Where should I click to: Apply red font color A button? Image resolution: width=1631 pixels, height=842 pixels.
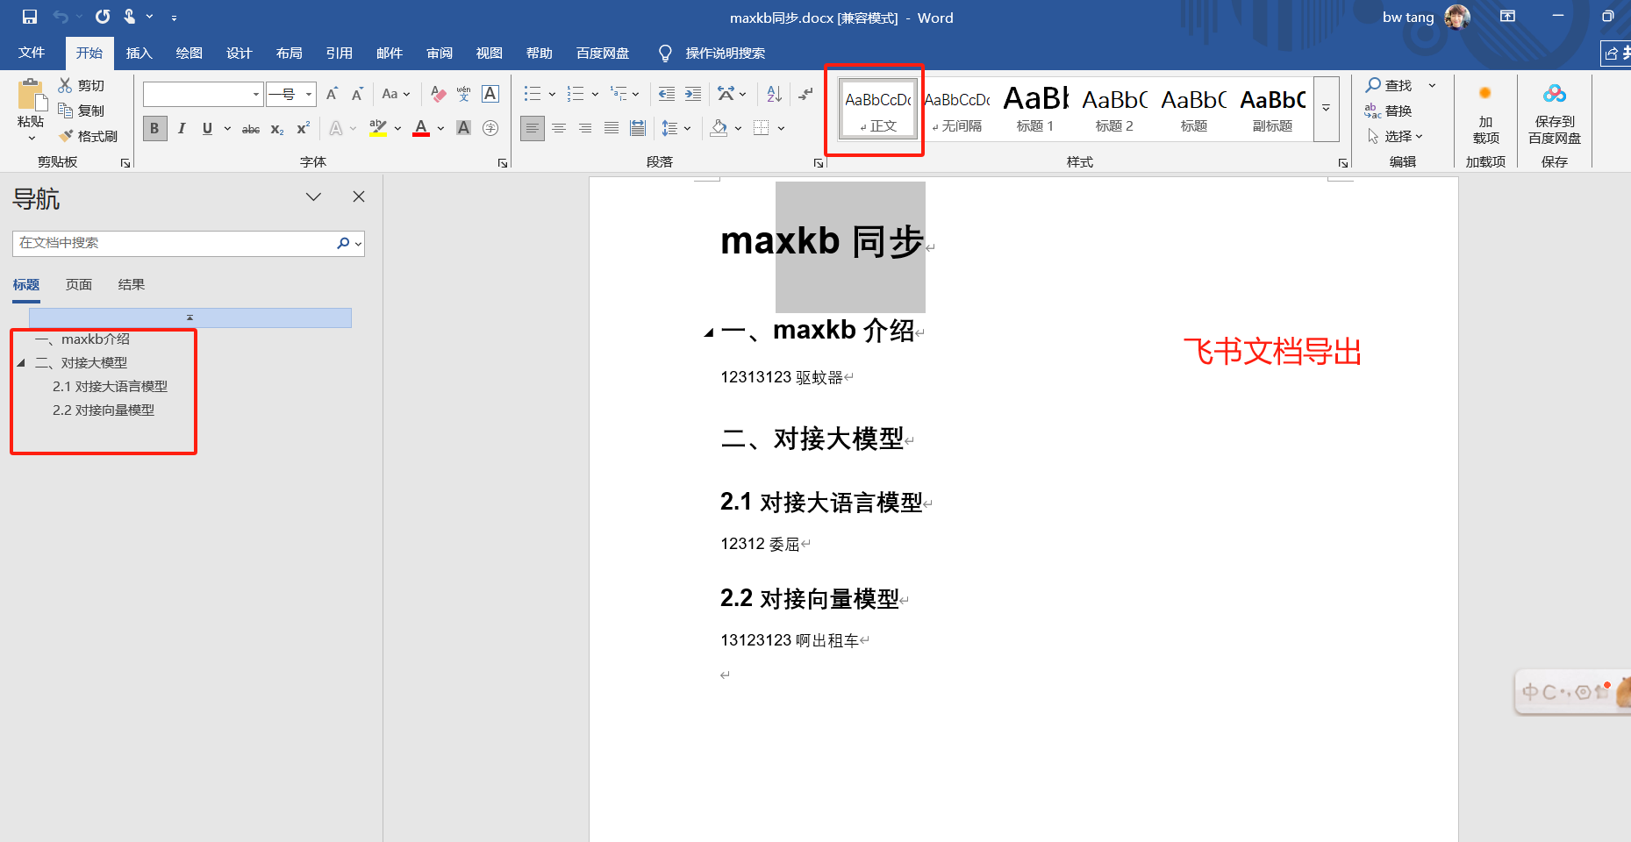tap(421, 128)
